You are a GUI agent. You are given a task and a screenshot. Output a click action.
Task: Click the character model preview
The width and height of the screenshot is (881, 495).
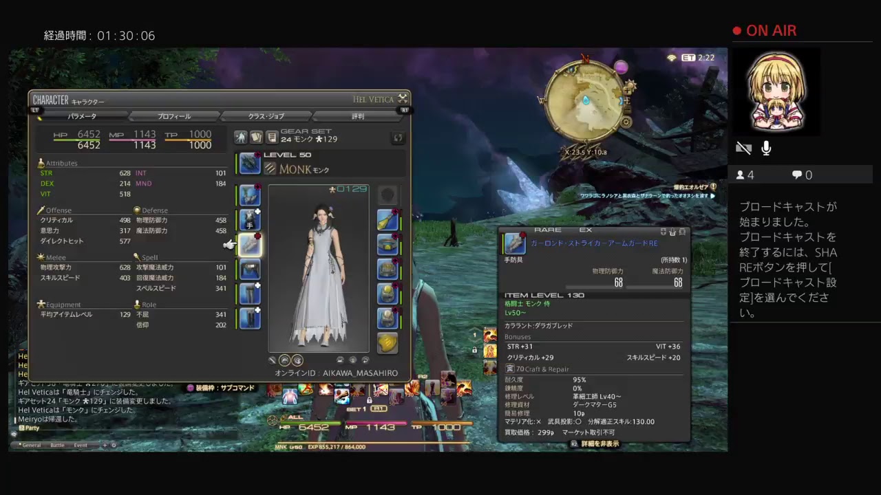pyautogui.click(x=319, y=268)
